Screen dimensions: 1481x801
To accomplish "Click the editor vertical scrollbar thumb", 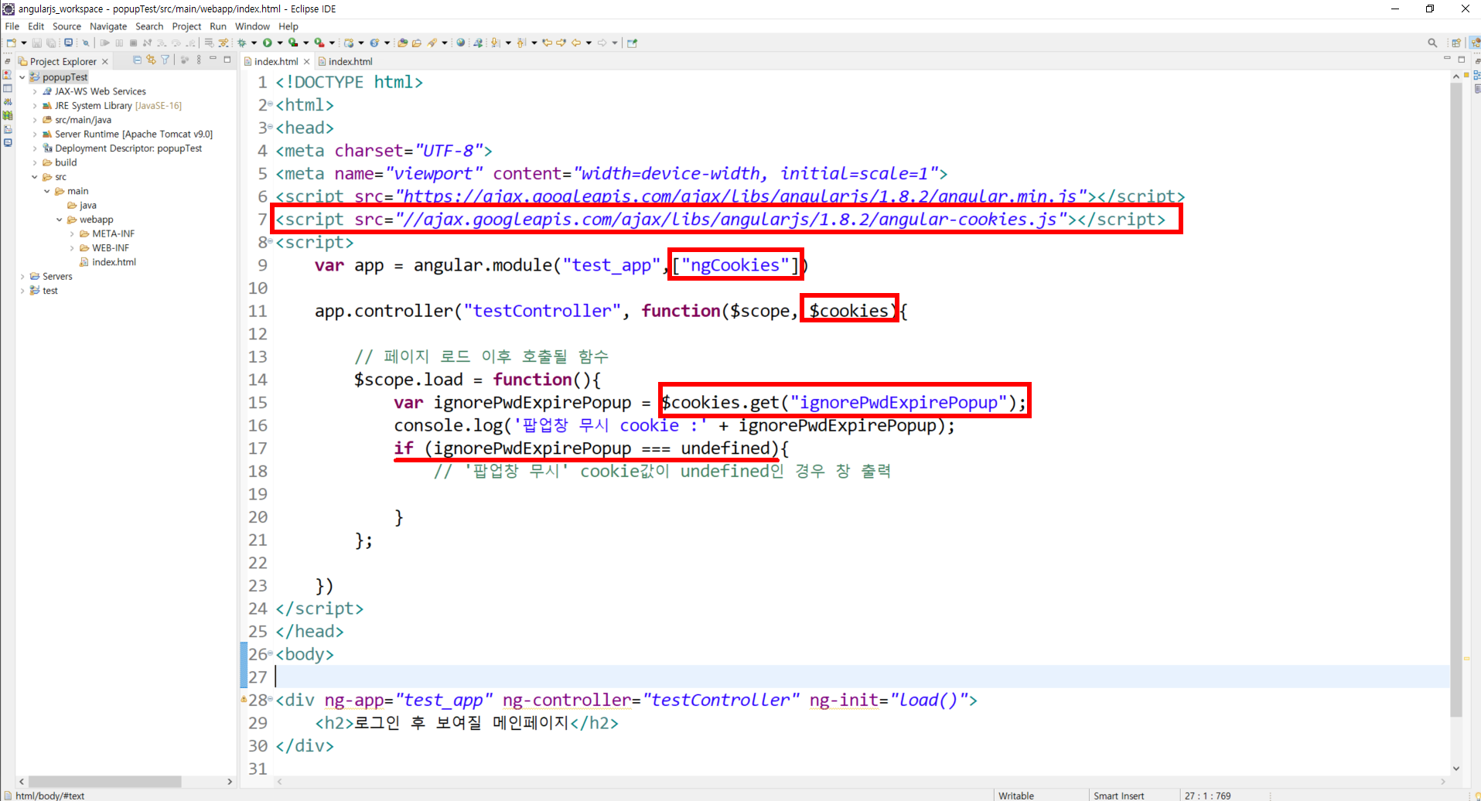I will 1456,400.
